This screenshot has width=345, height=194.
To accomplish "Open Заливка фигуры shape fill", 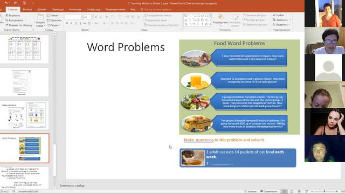I will click(x=255, y=15).
